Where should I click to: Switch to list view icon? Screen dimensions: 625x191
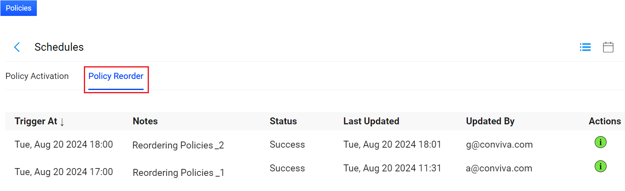pos(585,47)
